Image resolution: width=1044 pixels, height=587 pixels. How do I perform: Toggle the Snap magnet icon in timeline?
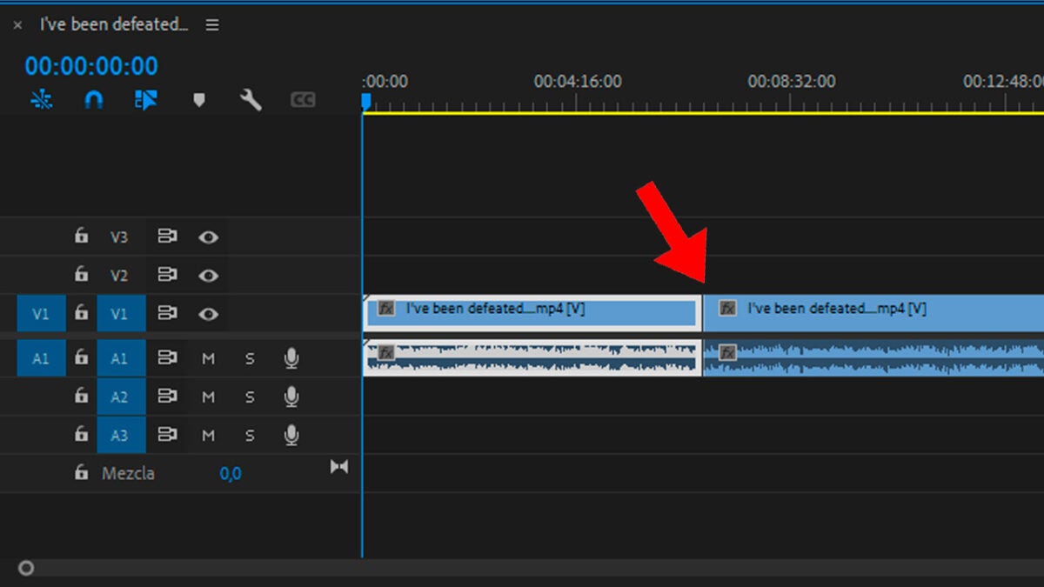[93, 101]
